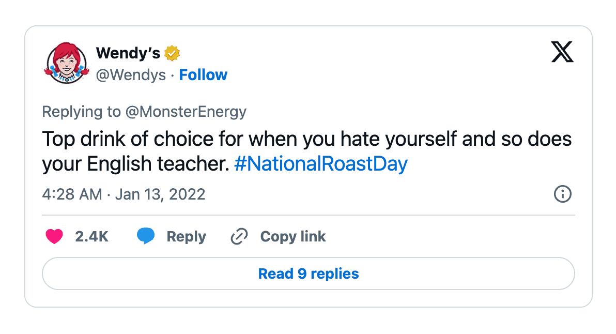Viewport: 616px width, 334px height.
Task: Click the tweet text about top drink
Action: click(x=307, y=151)
